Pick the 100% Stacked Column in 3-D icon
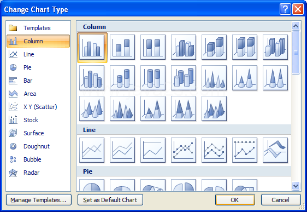The height and width of the screenshot is (212, 307). (x=245, y=47)
